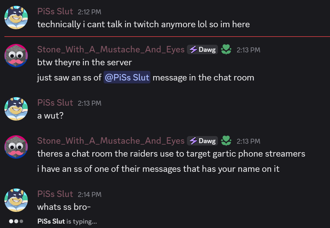Open Stone avatar next to "btw theyre in the server"
Viewport: 330px width, 228px height.
pos(16,55)
